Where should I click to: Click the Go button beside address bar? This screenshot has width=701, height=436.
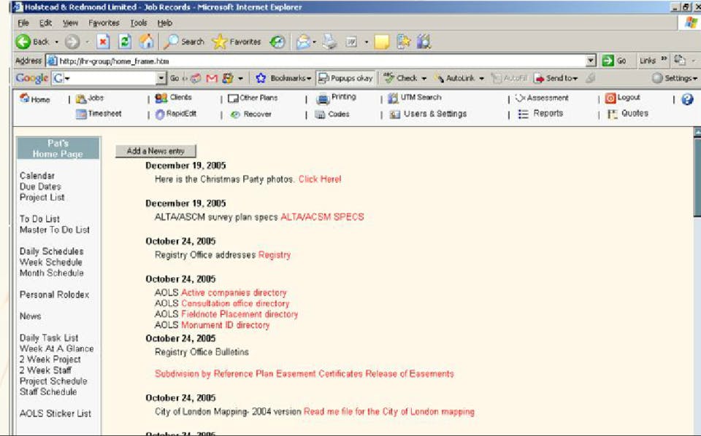pos(614,61)
